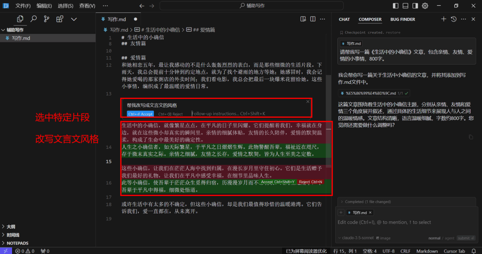Open the Explorer files icon in sidebar
482x254 pixels.
(20, 19)
